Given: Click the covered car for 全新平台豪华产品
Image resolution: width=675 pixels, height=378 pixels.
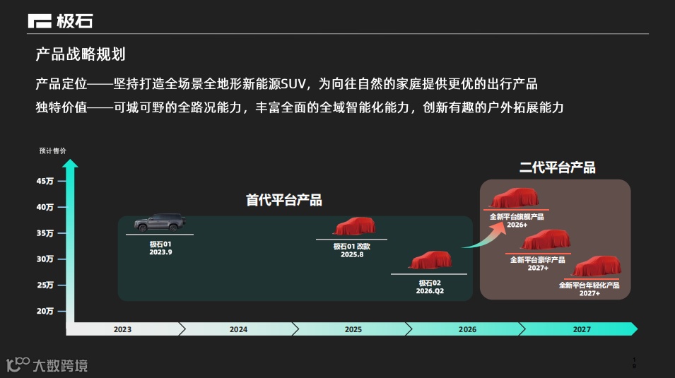Looking at the screenshot, I should 546,240.
